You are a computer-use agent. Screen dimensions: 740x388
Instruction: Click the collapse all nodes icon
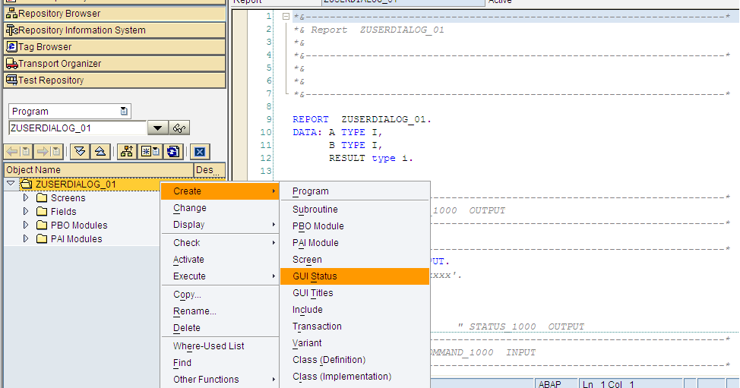pos(100,151)
